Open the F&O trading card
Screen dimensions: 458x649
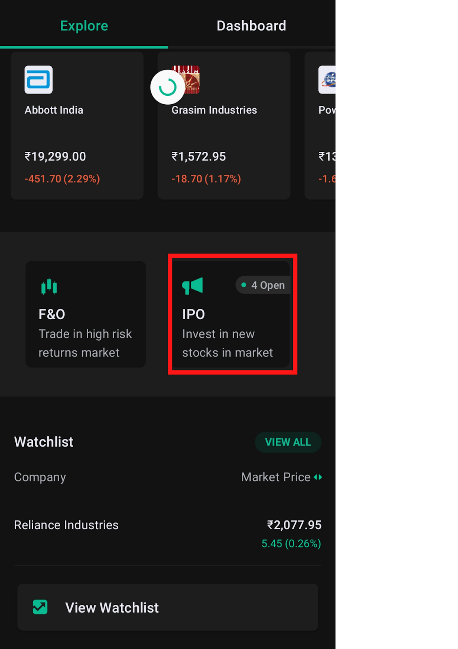point(85,314)
